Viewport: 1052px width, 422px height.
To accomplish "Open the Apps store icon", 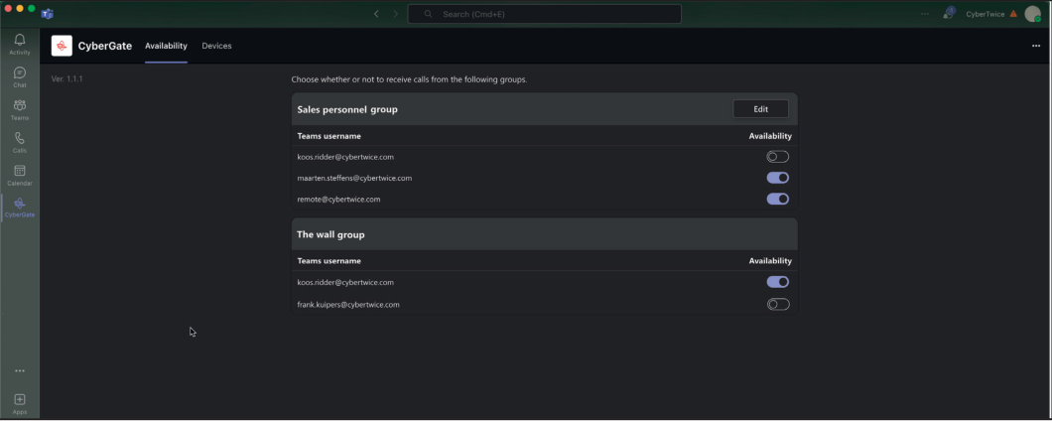I will (20, 402).
